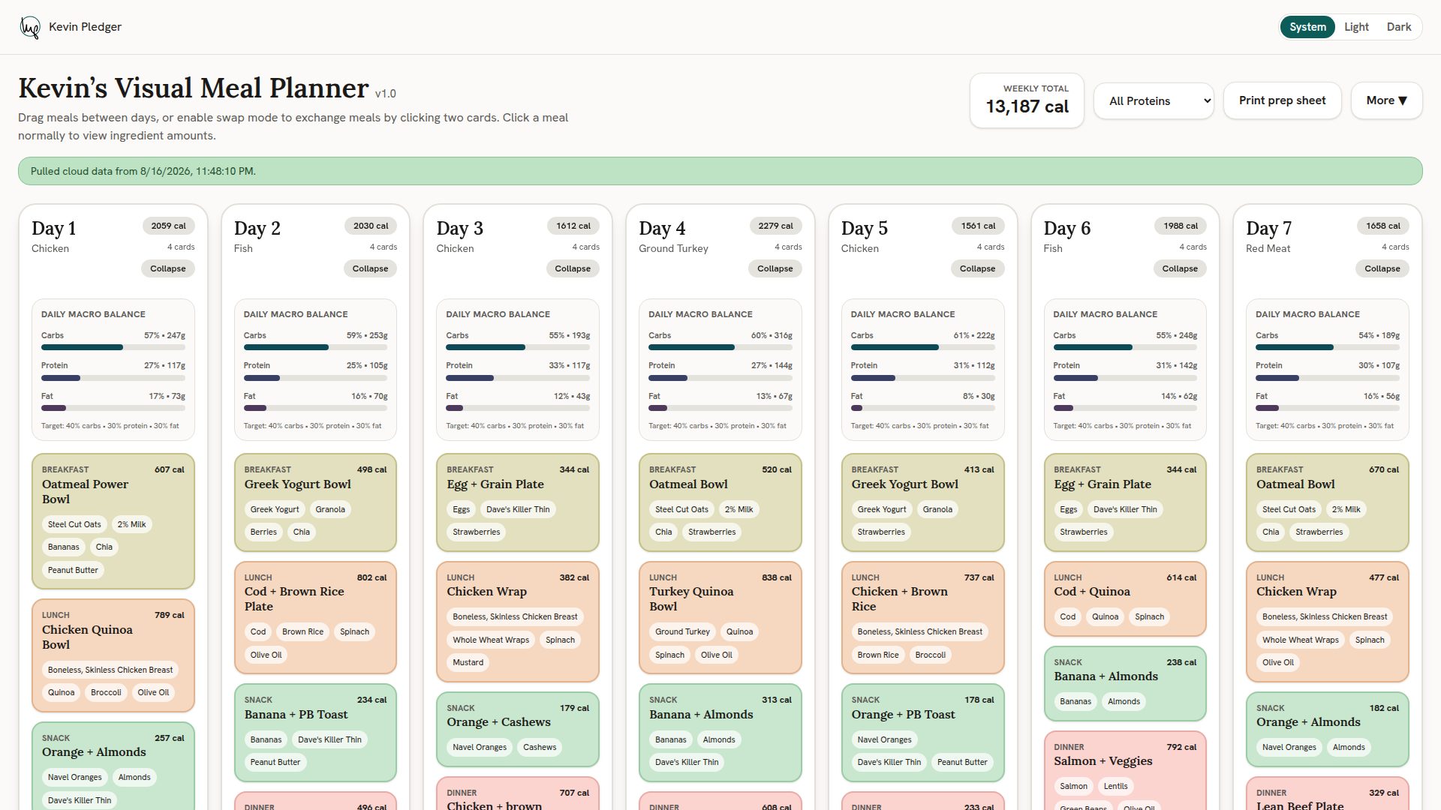Collapse Day 3 column
The width and height of the screenshot is (1441, 810).
573,268
